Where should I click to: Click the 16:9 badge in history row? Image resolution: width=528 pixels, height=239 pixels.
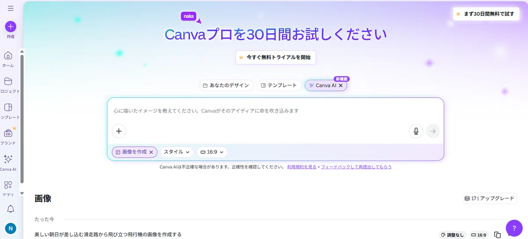(479, 235)
